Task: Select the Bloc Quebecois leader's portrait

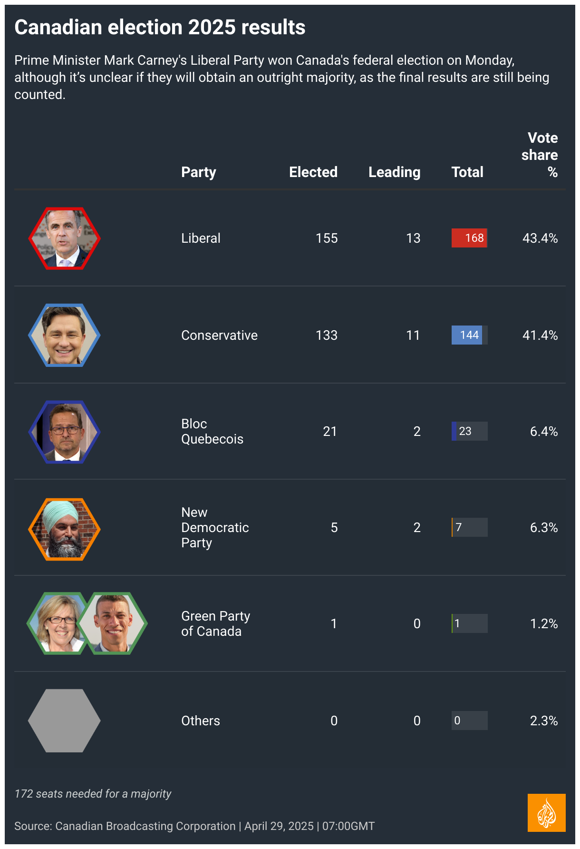Action: (x=64, y=432)
